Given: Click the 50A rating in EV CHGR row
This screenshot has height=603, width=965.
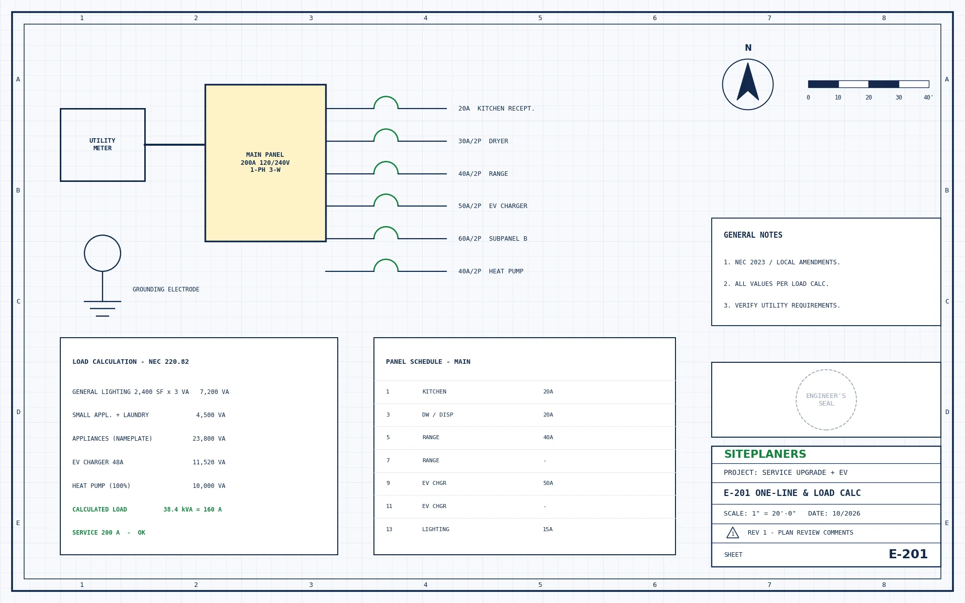Looking at the screenshot, I should [548, 483].
